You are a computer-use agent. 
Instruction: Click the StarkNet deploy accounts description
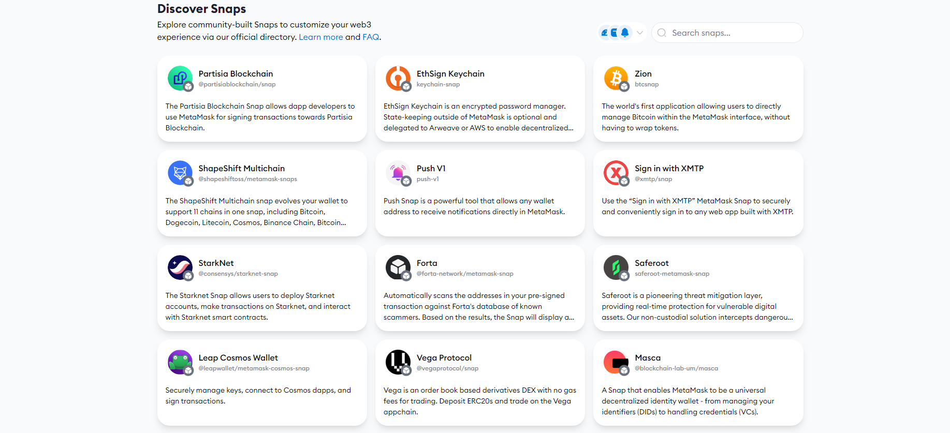[258, 306]
